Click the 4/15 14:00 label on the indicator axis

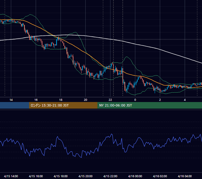11,176
